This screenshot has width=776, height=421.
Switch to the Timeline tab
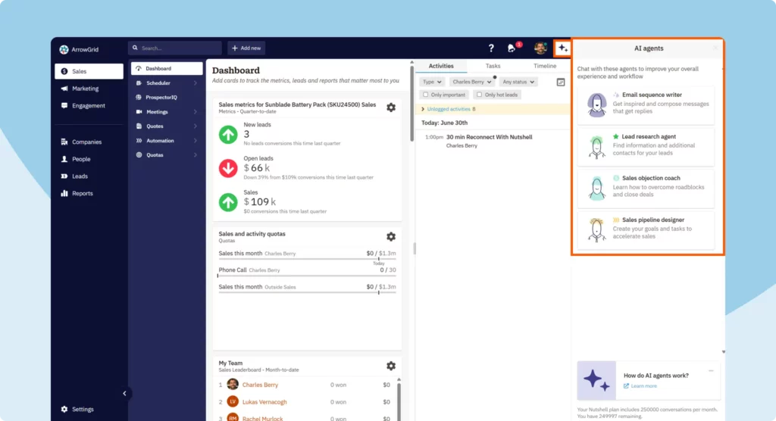coord(544,66)
